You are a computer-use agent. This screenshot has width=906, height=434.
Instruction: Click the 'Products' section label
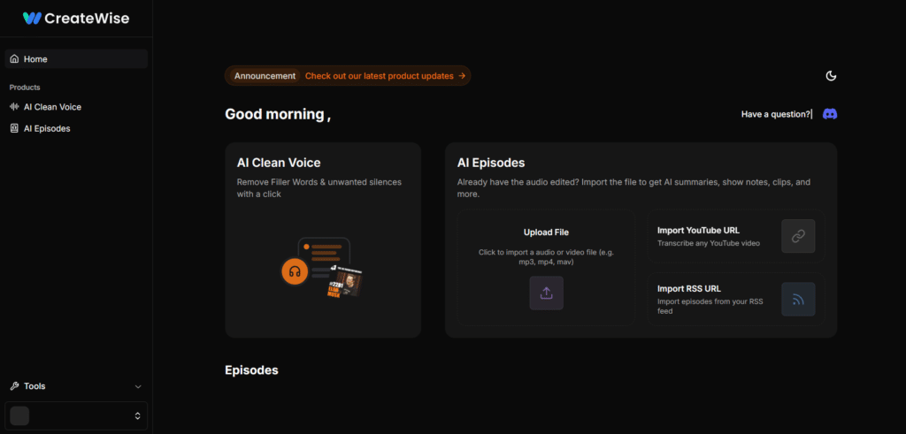25,88
